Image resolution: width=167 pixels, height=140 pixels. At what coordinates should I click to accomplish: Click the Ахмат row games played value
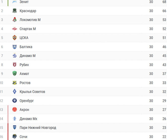point(151,74)
